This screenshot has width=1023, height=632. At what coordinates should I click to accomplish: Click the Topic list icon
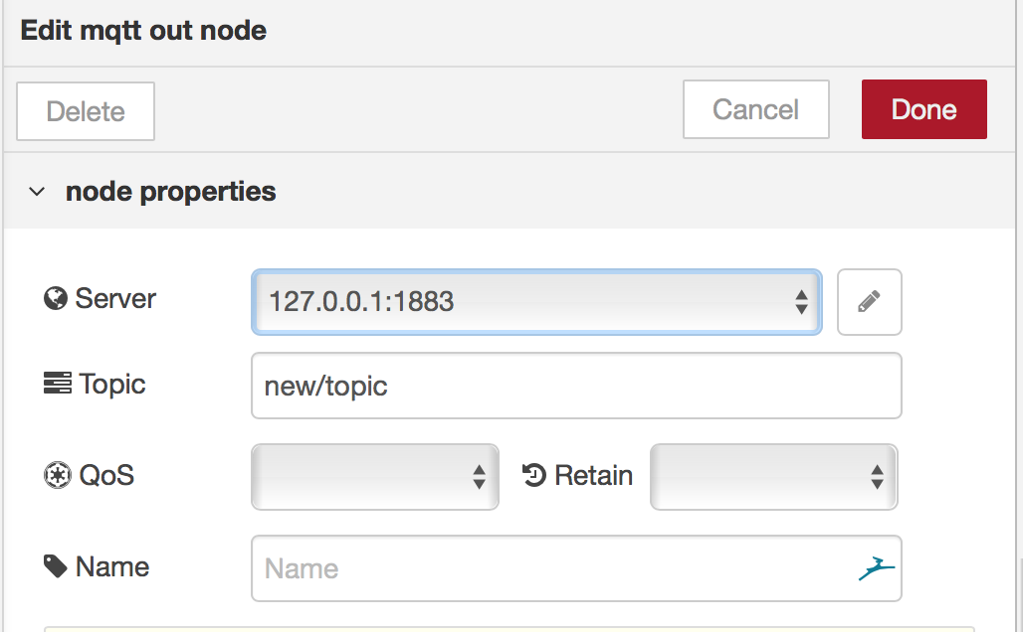(55, 384)
